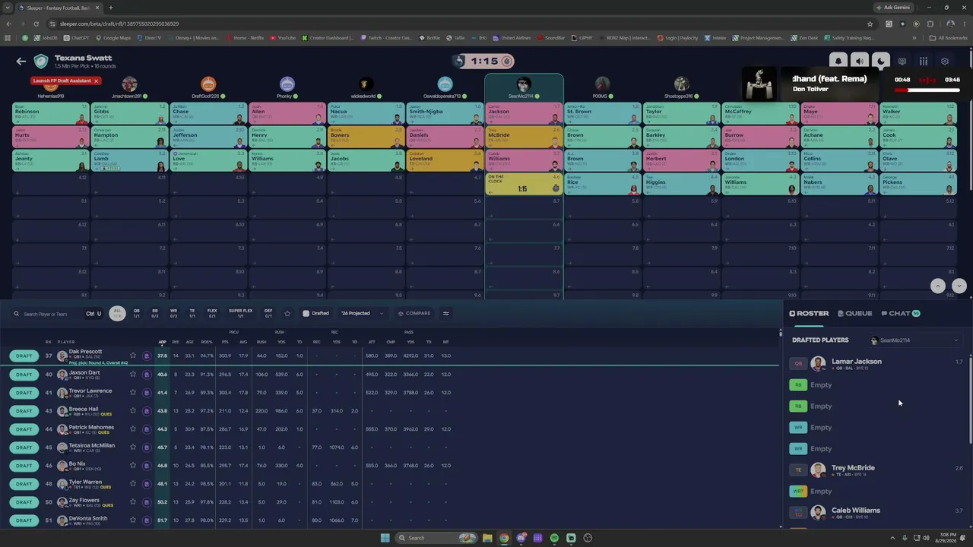Toggle dark mode moon icon
The height and width of the screenshot is (547, 973).
(881, 62)
